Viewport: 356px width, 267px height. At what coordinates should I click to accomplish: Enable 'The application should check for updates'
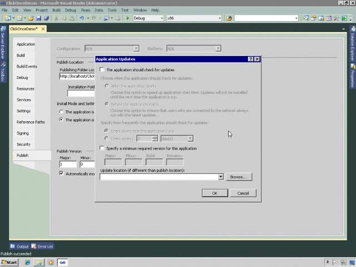point(102,70)
